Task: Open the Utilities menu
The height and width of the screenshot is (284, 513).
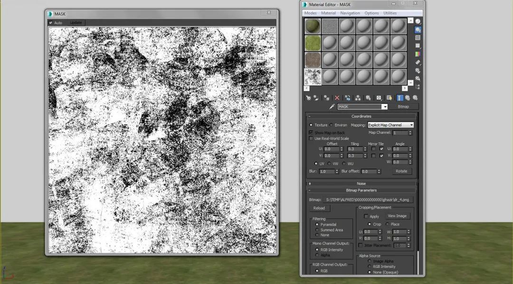Action: tap(390, 13)
